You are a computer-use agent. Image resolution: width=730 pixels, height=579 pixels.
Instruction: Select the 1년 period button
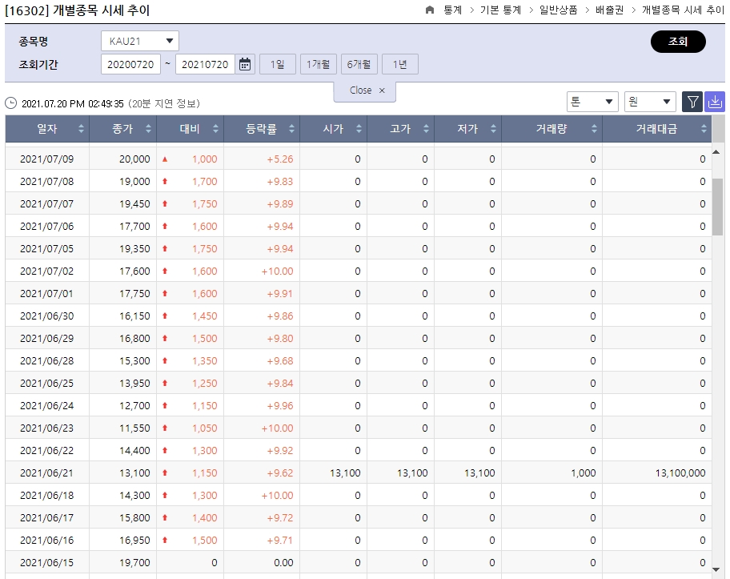(x=399, y=63)
